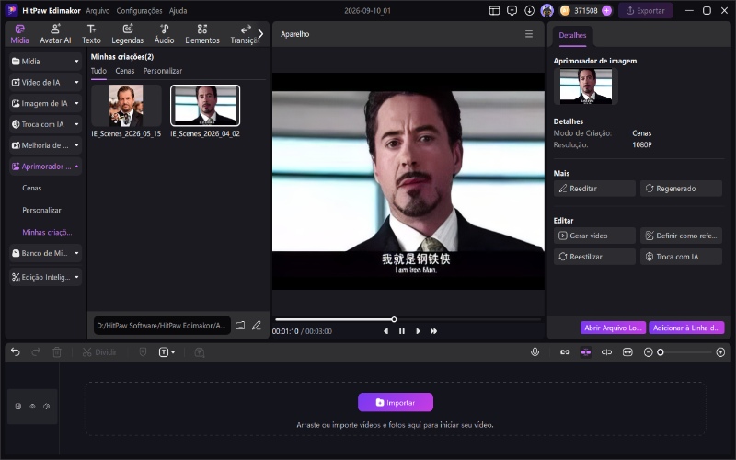This screenshot has width=736, height=460.
Task: Skip forward with fast-forward button
Action: pos(433,331)
